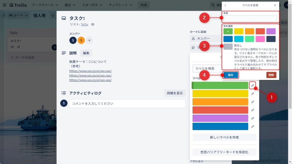Click the description icon on list card

(19, 47)
